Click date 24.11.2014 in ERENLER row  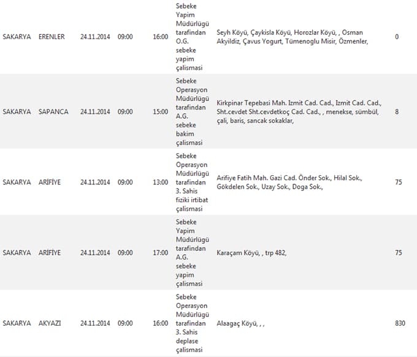(95, 37)
